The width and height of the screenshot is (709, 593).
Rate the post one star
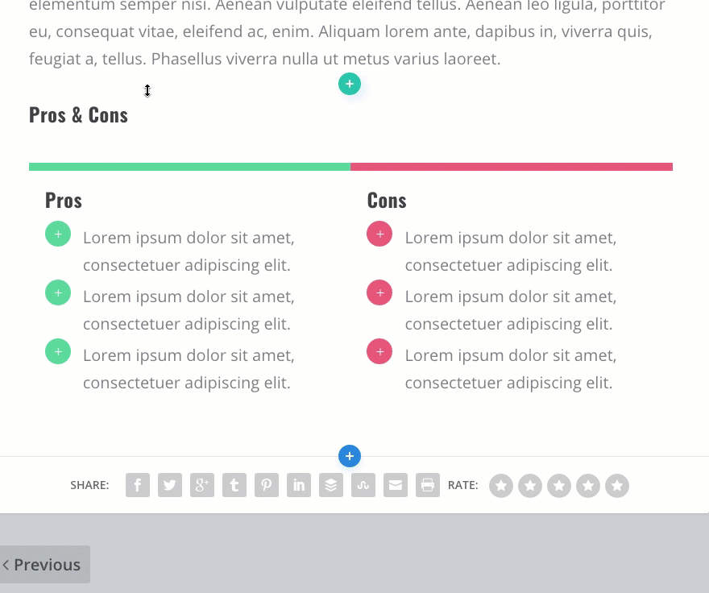(x=501, y=486)
